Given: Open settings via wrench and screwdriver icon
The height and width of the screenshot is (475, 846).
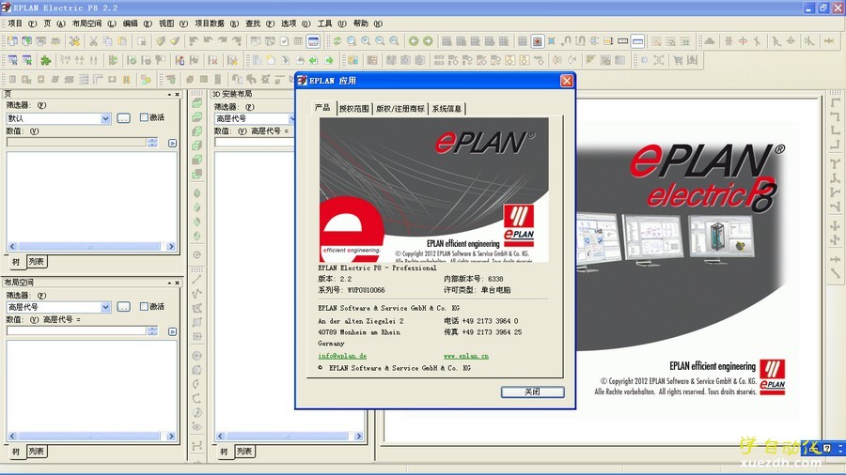Looking at the screenshot, I should [74, 41].
